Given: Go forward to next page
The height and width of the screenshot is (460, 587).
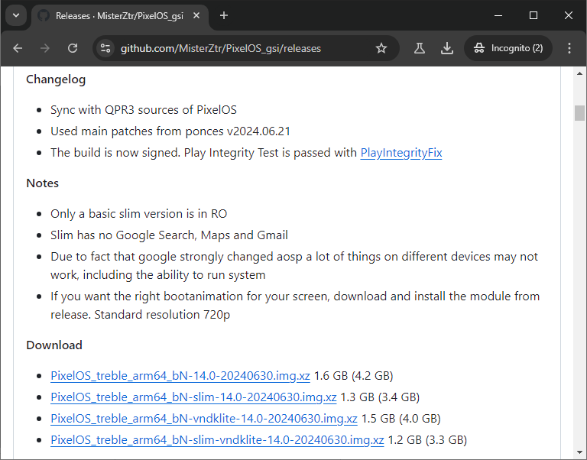Looking at the screenshot, I should tap(45, 48).
